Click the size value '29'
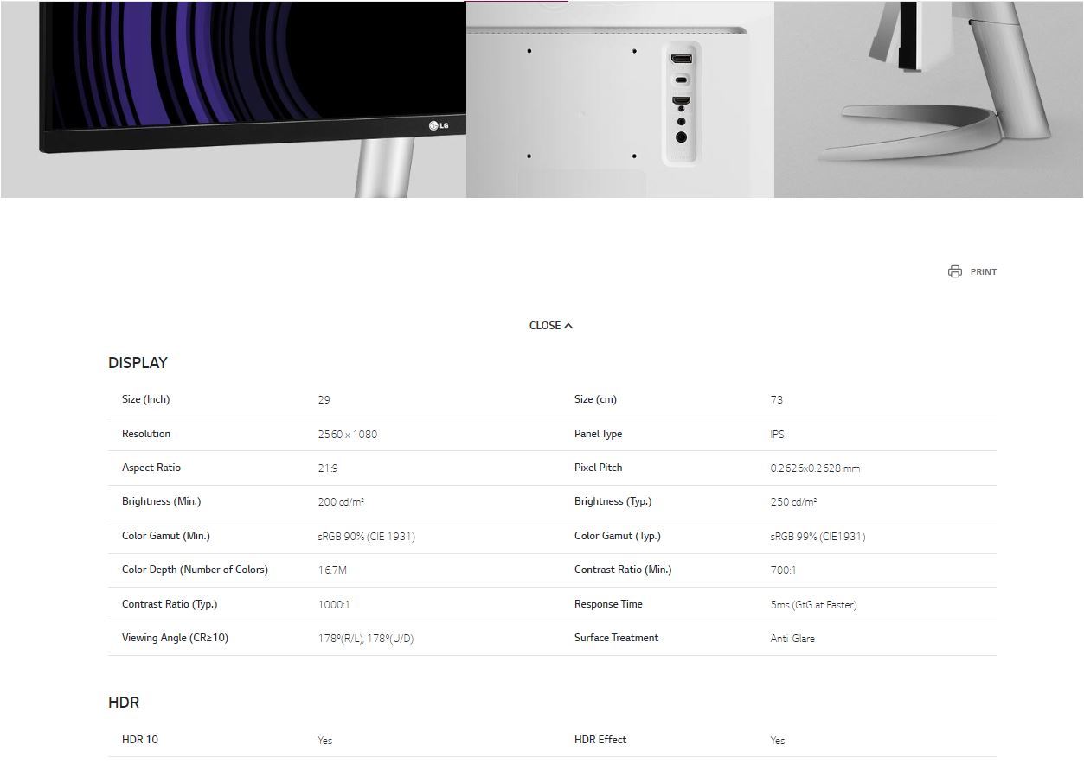The image size is (1084, 783). coord(324,400)
